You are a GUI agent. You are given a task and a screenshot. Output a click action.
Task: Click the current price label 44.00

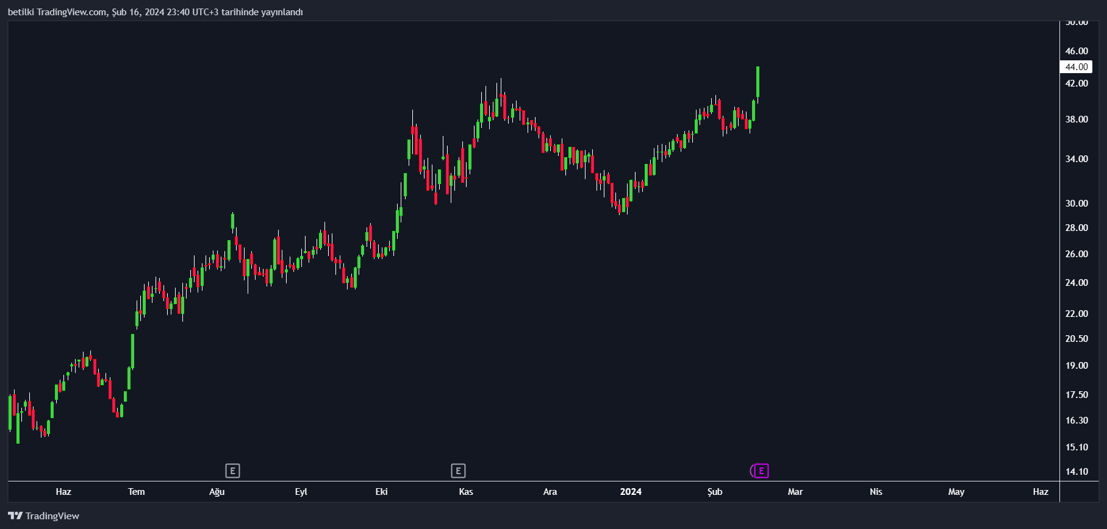click(x=1077, y=67)
